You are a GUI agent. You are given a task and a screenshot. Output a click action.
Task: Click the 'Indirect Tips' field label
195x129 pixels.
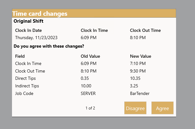tap(27, 86)
